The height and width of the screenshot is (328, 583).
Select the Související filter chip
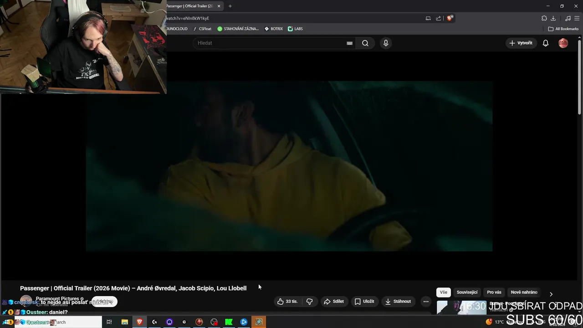click(x=467, y=292)
